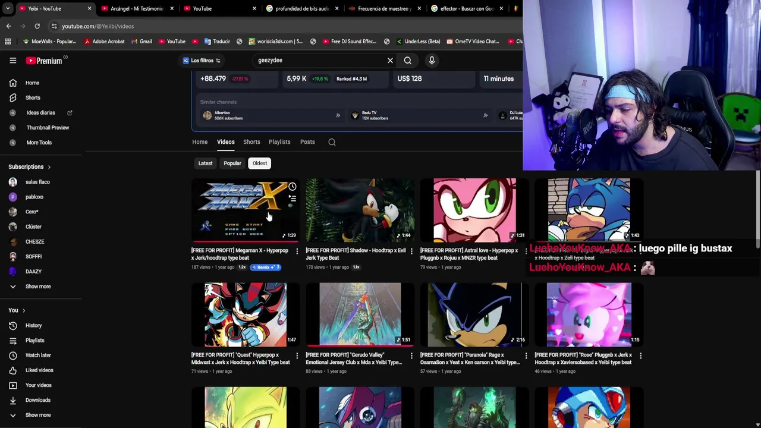Go to Home in the sidebar
This screenshot has height=428, width=761.
click(32, 83)
